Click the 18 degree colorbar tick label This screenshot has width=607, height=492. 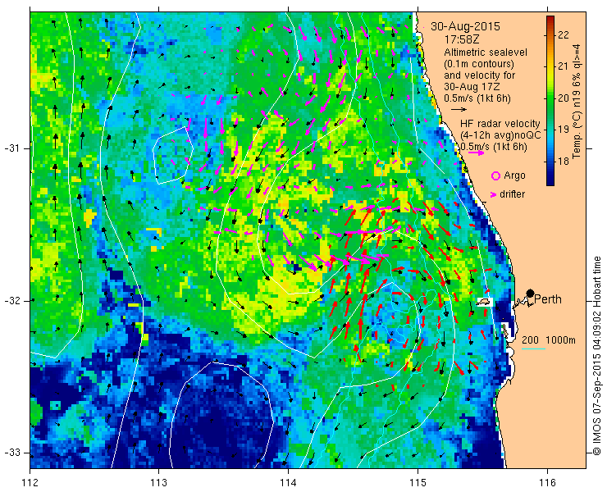coord(564,161)
